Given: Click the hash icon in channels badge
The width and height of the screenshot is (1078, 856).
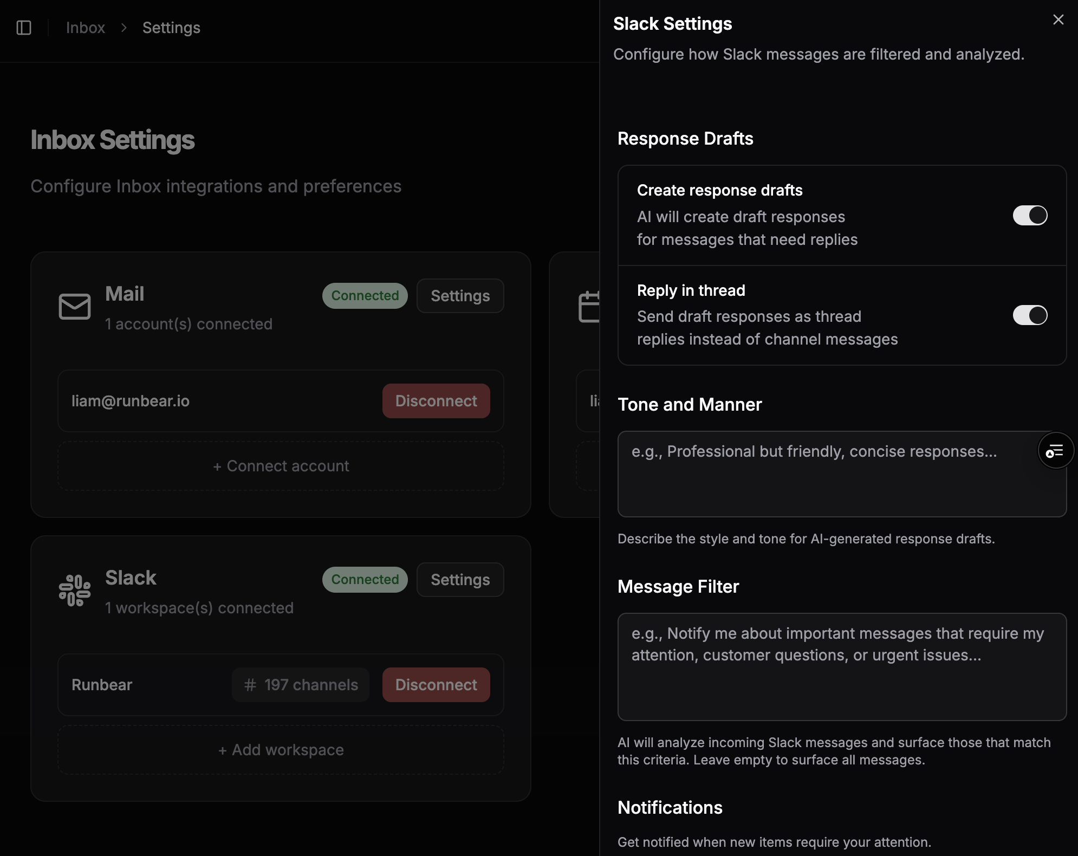Looking at the screenshot, I should pos(250,685).
